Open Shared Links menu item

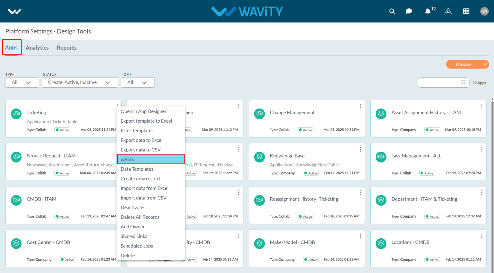pos(151,236)
